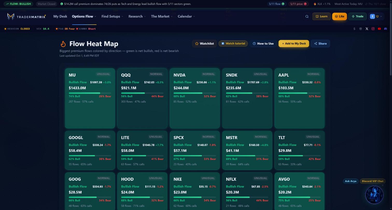Click the 5/11 flow pill
392x210 pixels.
click(276, 4)
